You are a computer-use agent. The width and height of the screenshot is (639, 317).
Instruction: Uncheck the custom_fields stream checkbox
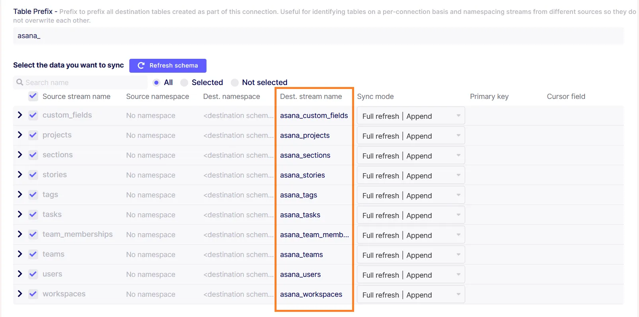pos(33,115)
